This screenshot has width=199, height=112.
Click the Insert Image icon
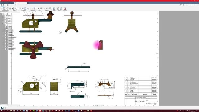(x=54, y=9)
